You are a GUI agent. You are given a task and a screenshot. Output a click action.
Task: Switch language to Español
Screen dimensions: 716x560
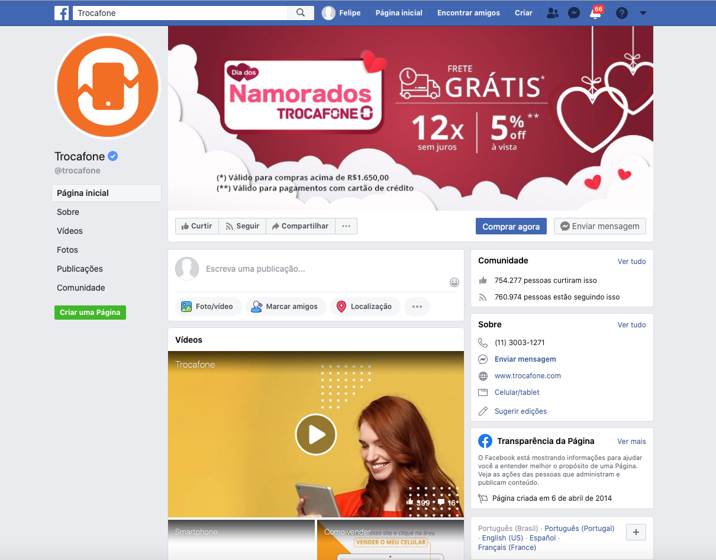pyautogui.click(x=543, y=538)
